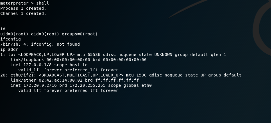Click the uid=0(root) output text

[x=14, y=34]
